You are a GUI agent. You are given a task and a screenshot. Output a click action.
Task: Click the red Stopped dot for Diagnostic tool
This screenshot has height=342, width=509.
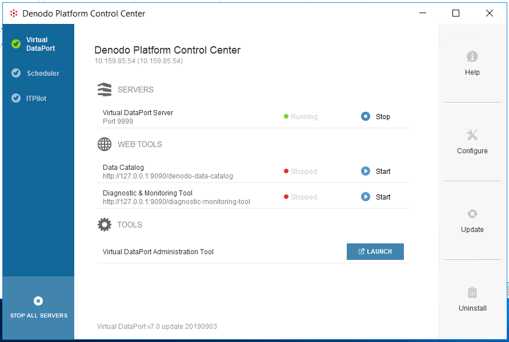tap(286, 197)
